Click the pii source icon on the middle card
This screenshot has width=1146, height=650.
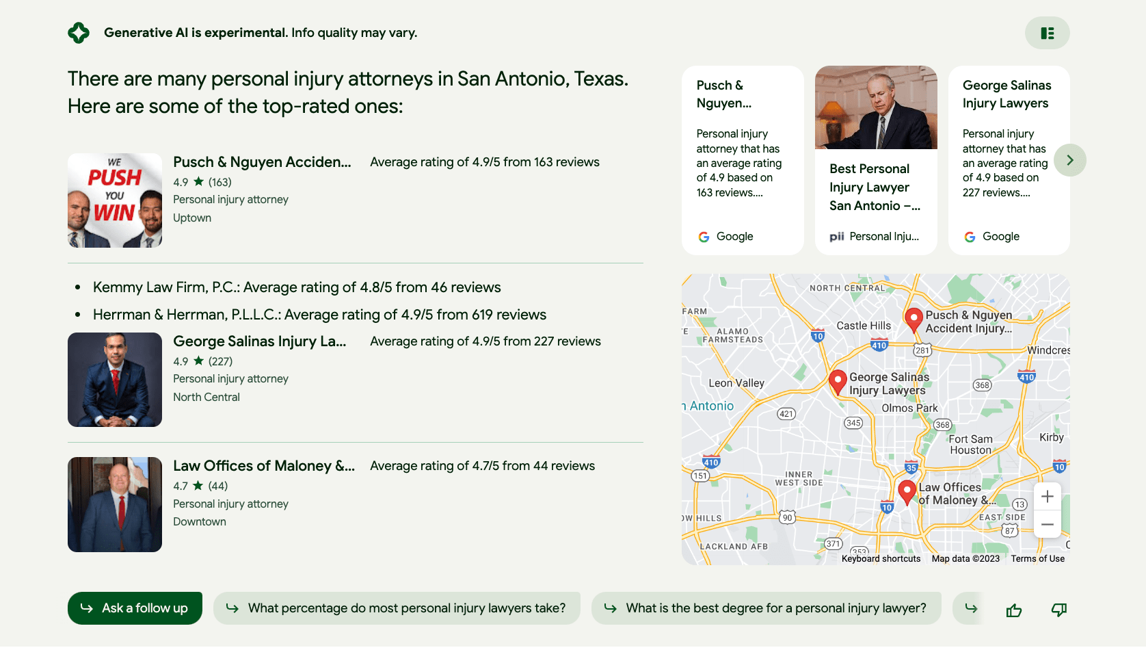[x=837, y=237]
